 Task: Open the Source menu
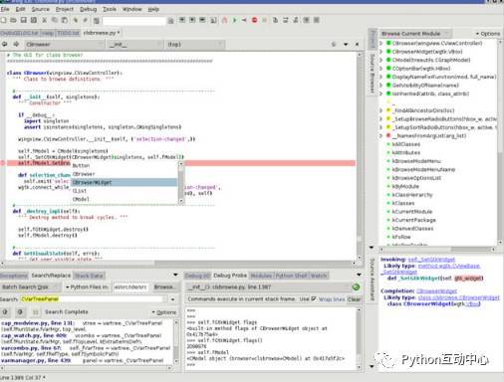coord(41,9)
